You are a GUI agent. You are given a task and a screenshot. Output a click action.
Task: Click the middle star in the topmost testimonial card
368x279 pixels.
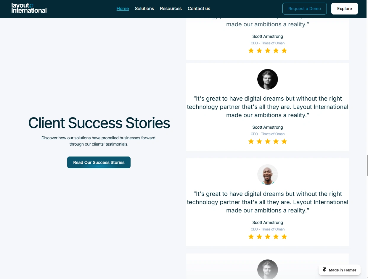click(x=268, y=51)
